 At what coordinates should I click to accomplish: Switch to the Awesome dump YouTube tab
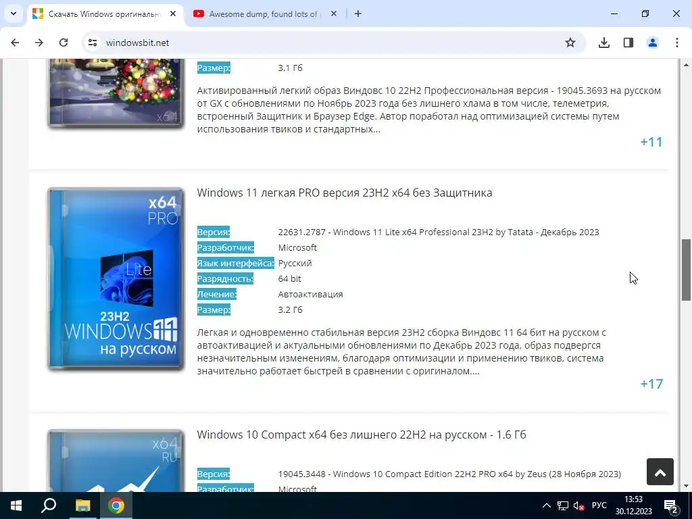(265, 14)
